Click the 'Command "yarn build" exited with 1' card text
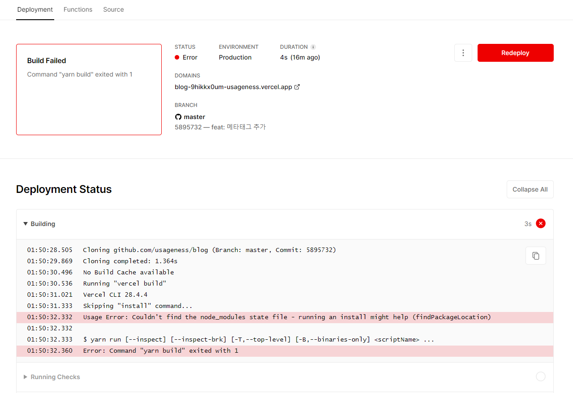The height and width of the screenshot is (393, 573). click(80, 74)
